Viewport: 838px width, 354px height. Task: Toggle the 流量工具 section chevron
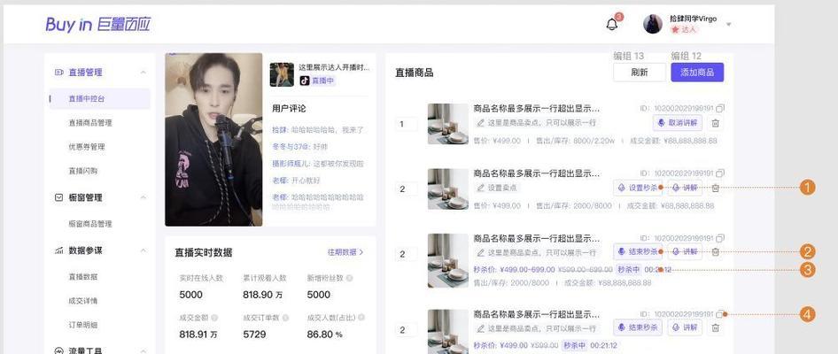[x=144, y=350]
